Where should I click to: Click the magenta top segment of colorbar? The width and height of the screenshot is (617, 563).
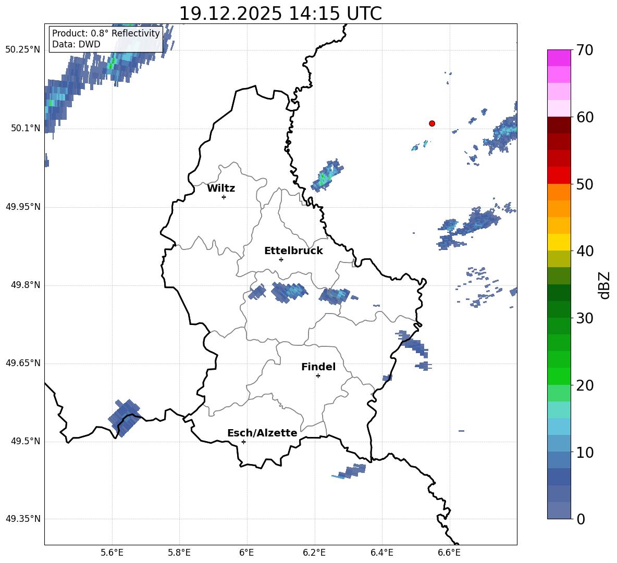[559, 58]
